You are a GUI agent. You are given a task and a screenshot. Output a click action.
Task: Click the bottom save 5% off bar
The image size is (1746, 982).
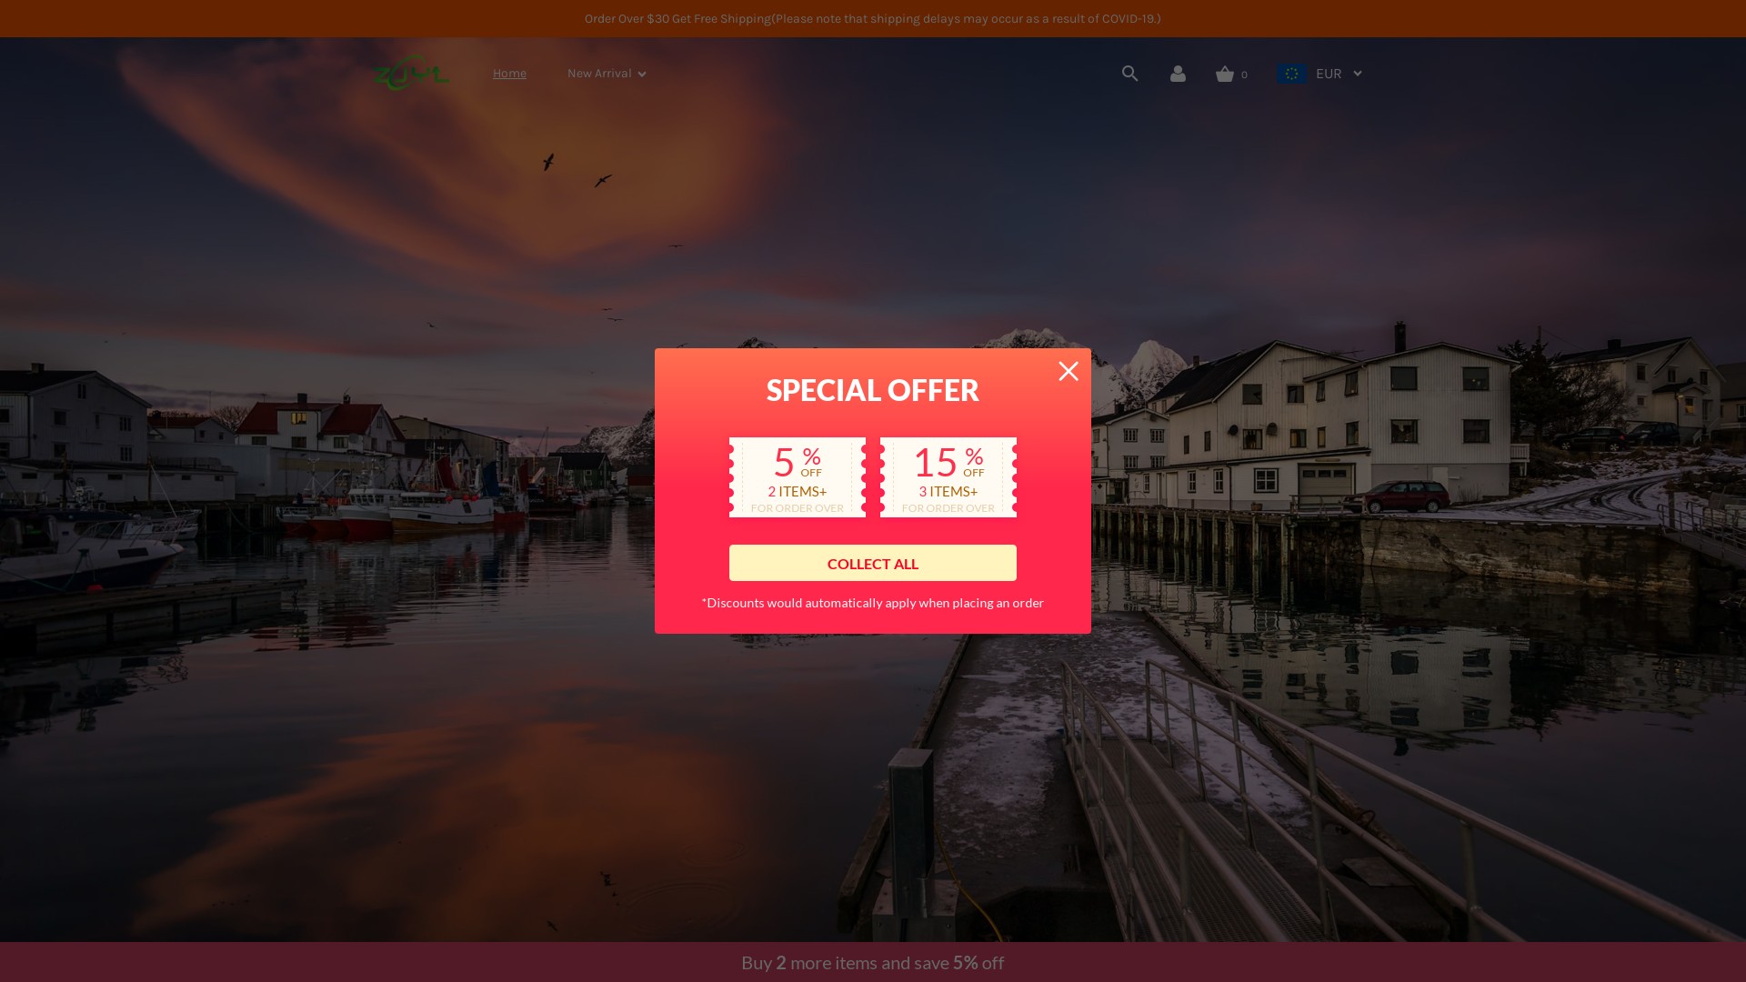coord(872,962)
